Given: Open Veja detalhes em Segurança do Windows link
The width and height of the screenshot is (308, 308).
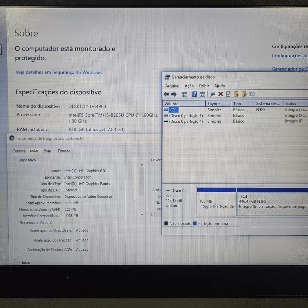Looking at the screenshot, I should point(59,72).
